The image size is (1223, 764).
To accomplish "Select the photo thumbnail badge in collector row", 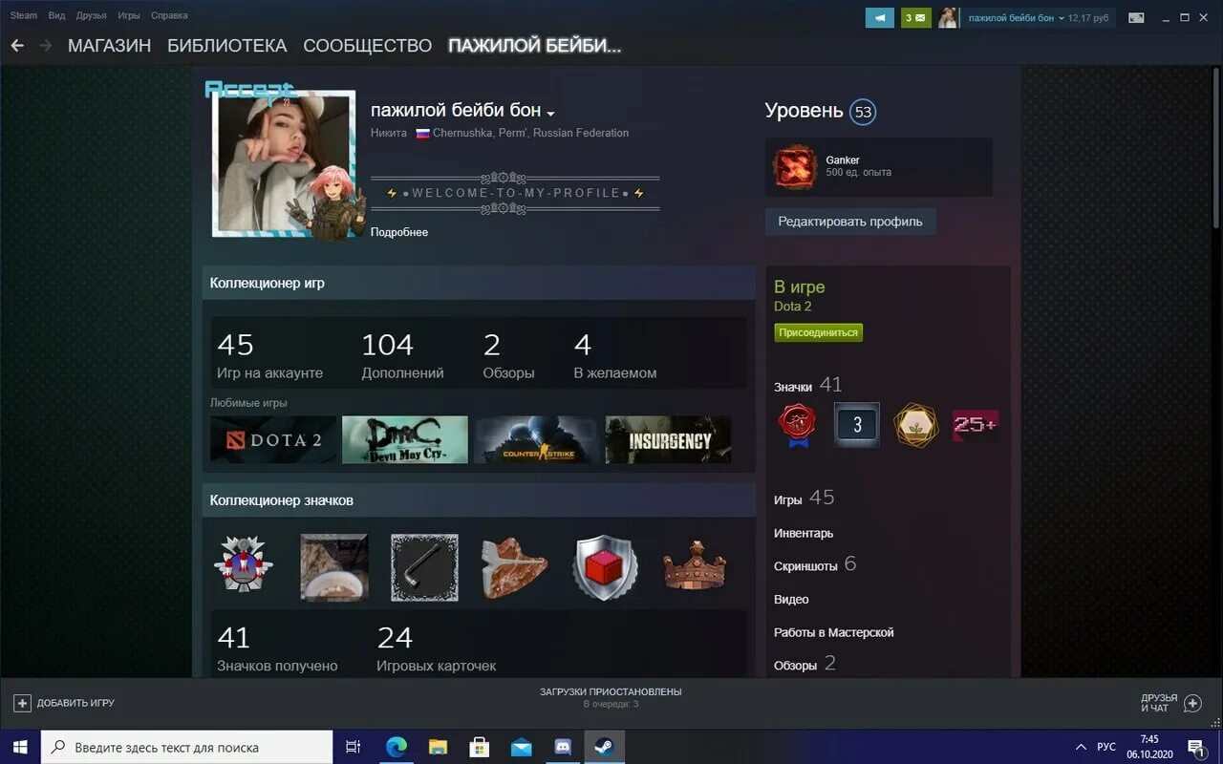I will click(333, 567).
